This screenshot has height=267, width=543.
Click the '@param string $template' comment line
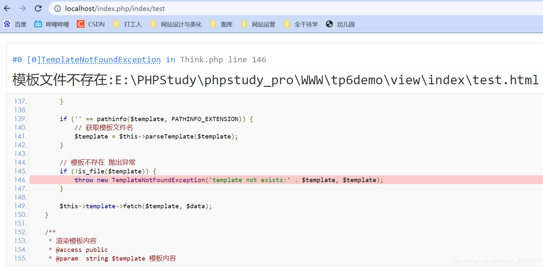click(x=112, y=258)
